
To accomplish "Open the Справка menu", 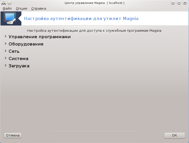I will point(39,9).
